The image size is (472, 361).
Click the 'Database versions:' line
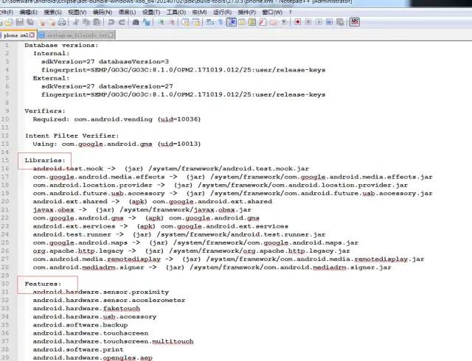[61, 45]
